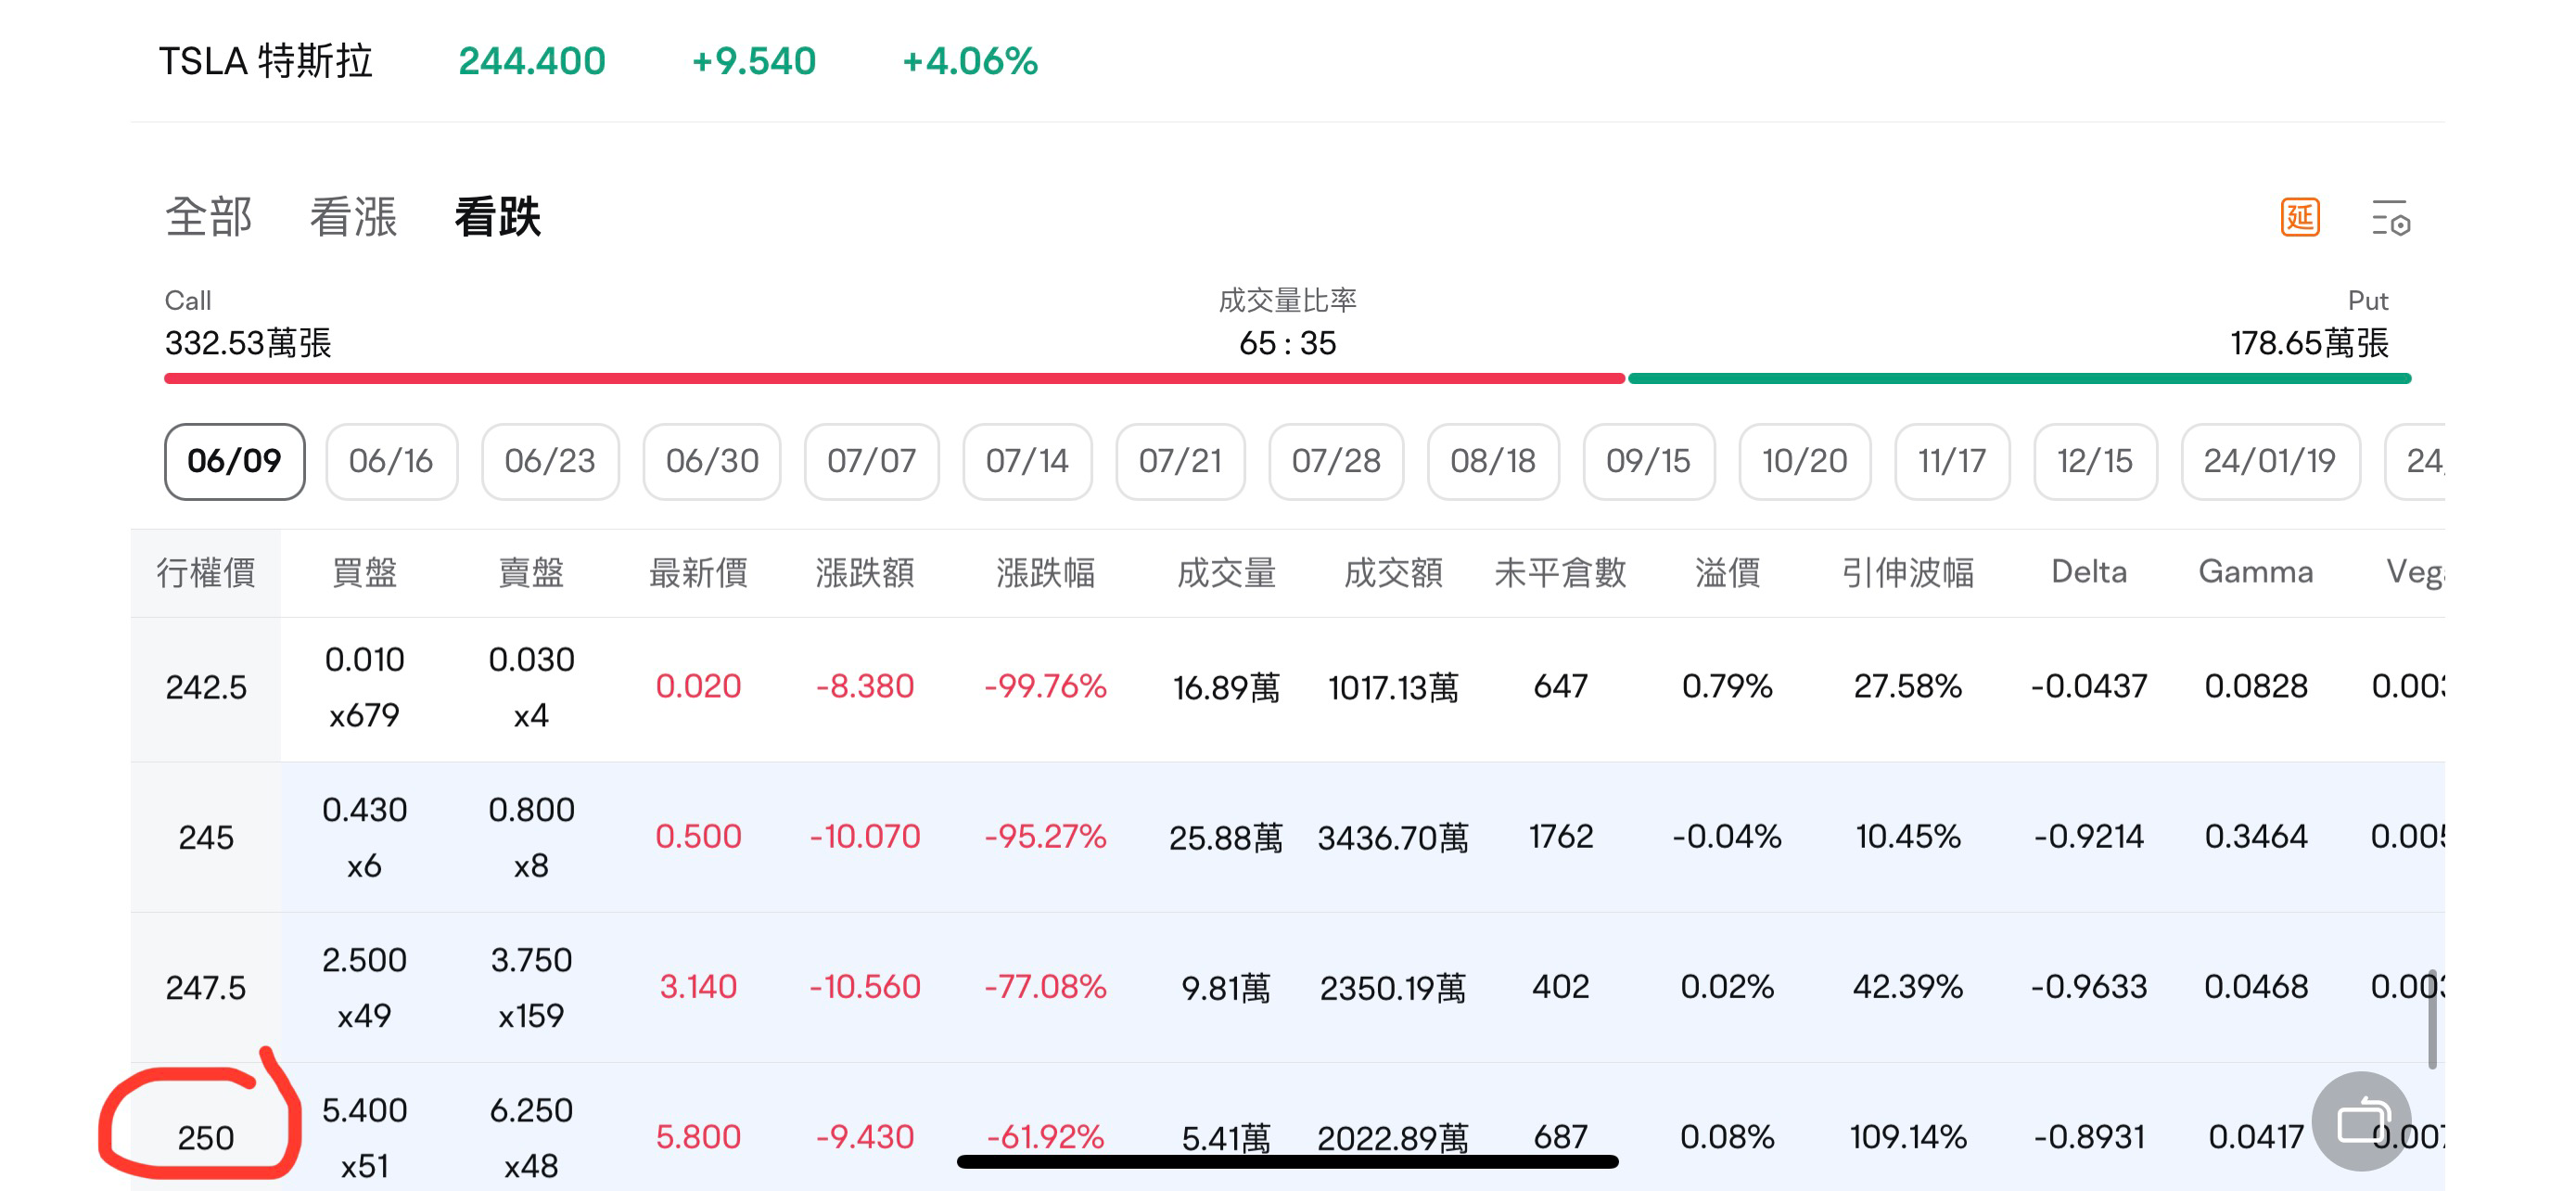Sort by 漲跌額 column header
Screen dimensions: 2576x1191
point(865,573)
